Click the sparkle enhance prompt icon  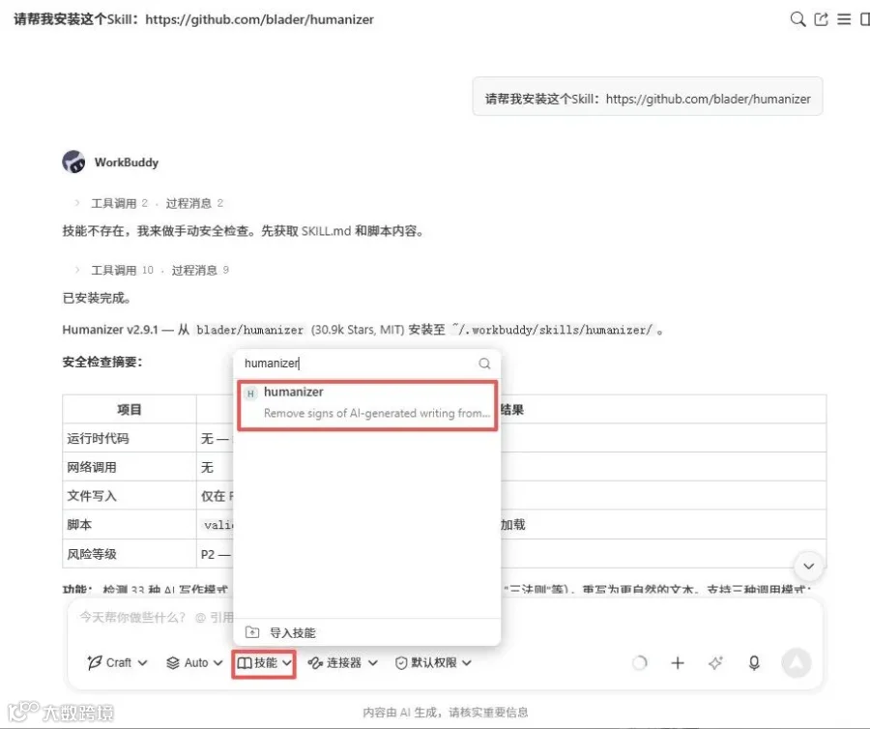pos(715,662)
